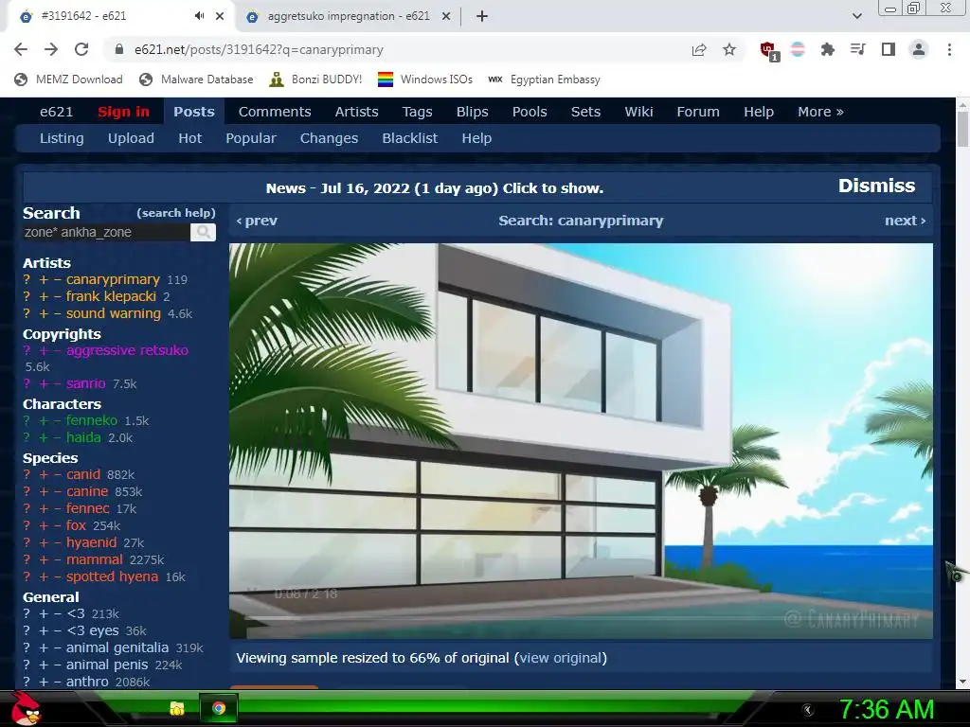Toggle the browser side panel
This screenshot has width=970, height=727.
coord(889,49)
